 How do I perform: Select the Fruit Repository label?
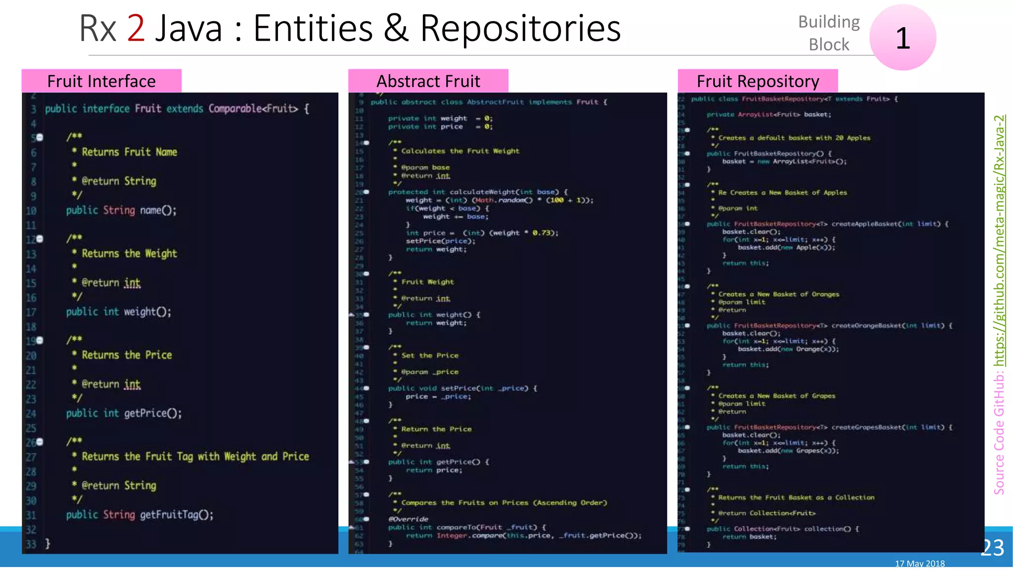coord(758,81)
